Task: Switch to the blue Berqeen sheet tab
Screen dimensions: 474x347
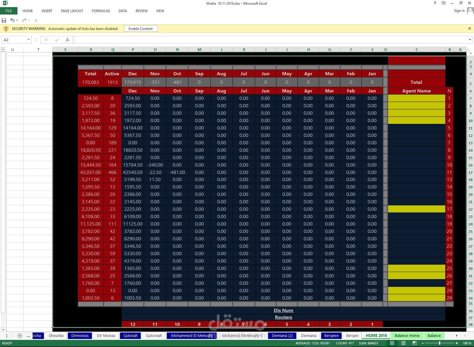Action: pos(331,336)
